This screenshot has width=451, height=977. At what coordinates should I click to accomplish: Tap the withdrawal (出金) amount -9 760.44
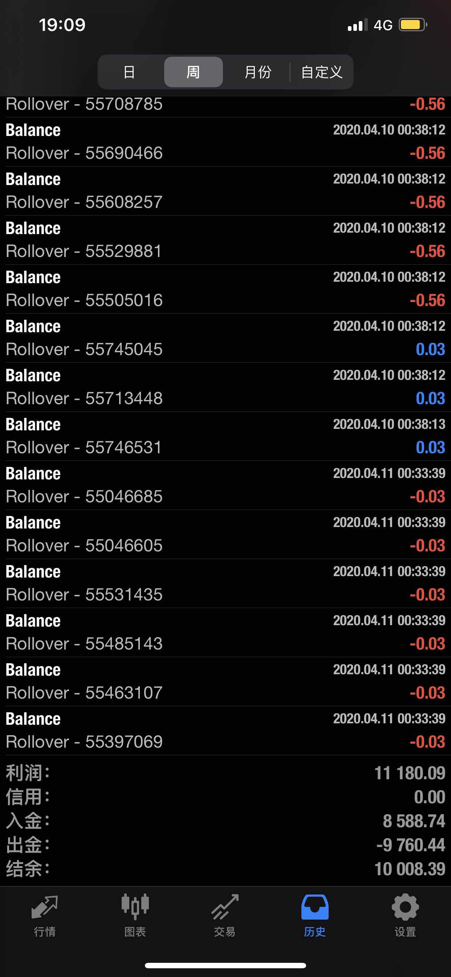[410, 845]
